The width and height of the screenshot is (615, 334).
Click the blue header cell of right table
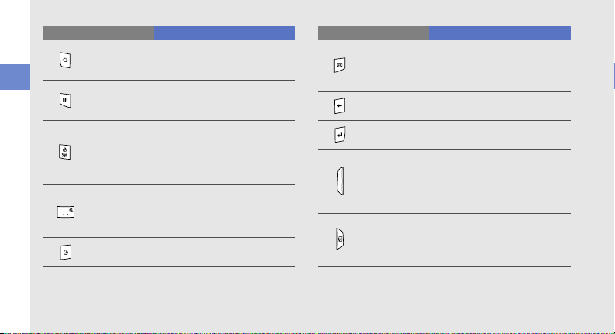tap(499, 33)
